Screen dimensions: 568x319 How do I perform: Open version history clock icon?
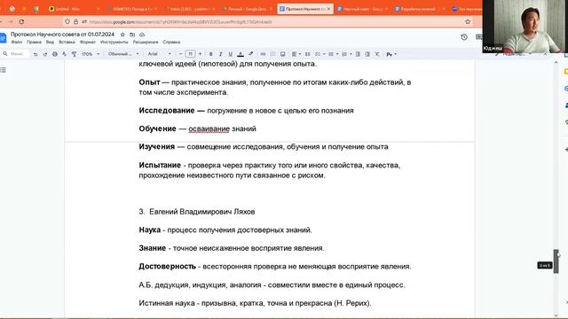464,37
